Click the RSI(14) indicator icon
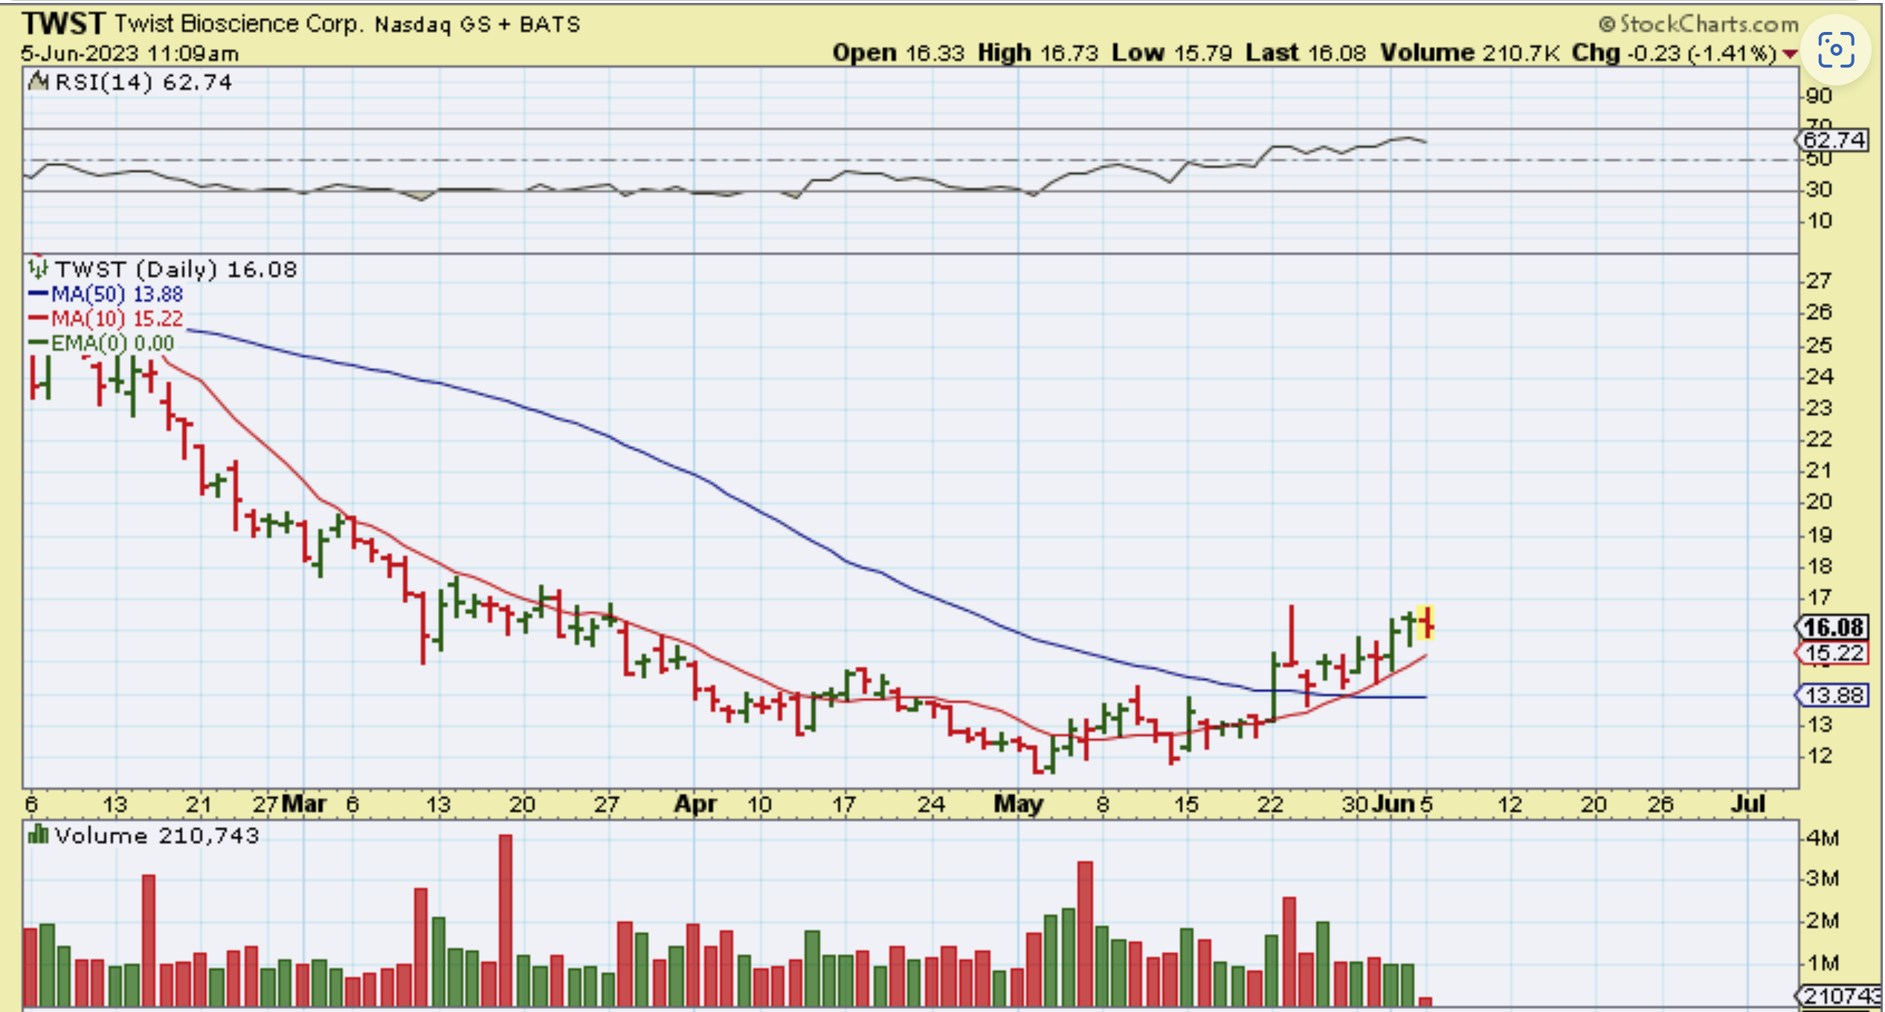This screenshot has width=1885, height=1012. tap(38, 82)
